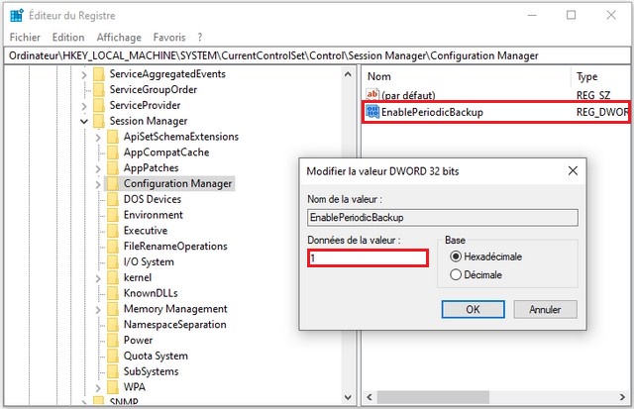The width and height of the screenshot is (634, 409).
Task: Confirm the value with OK
Action: coord(473,309)
